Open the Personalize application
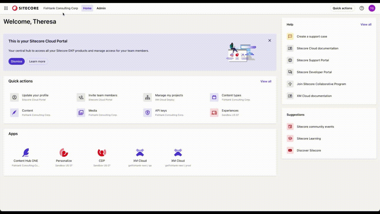This screenshot has width=380, height=214. [64, 152]
